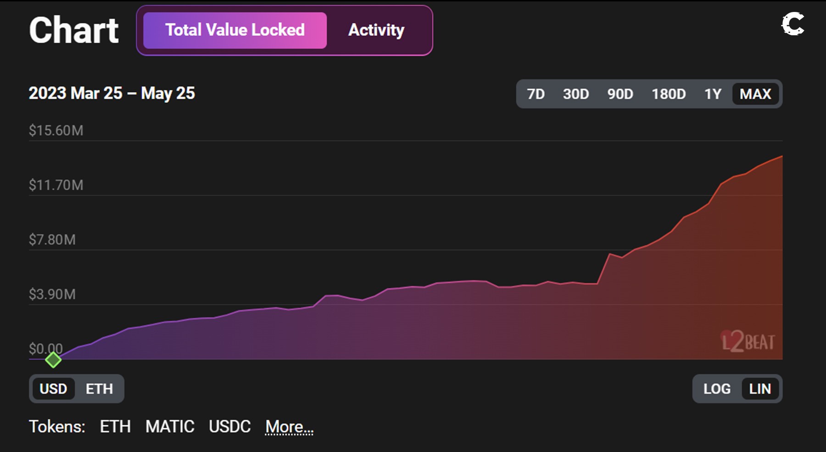Set time range to 7D

click(536, 94)
